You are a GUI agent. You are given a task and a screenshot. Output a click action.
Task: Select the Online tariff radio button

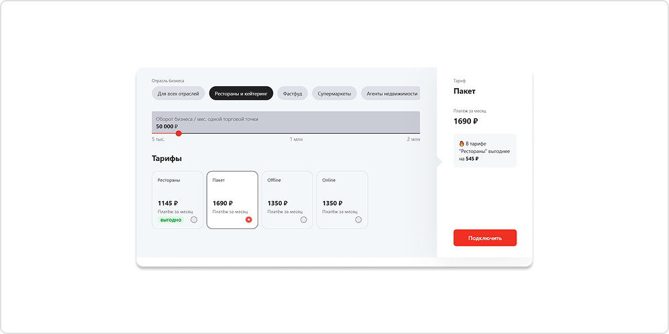click(x=359, y=220)
